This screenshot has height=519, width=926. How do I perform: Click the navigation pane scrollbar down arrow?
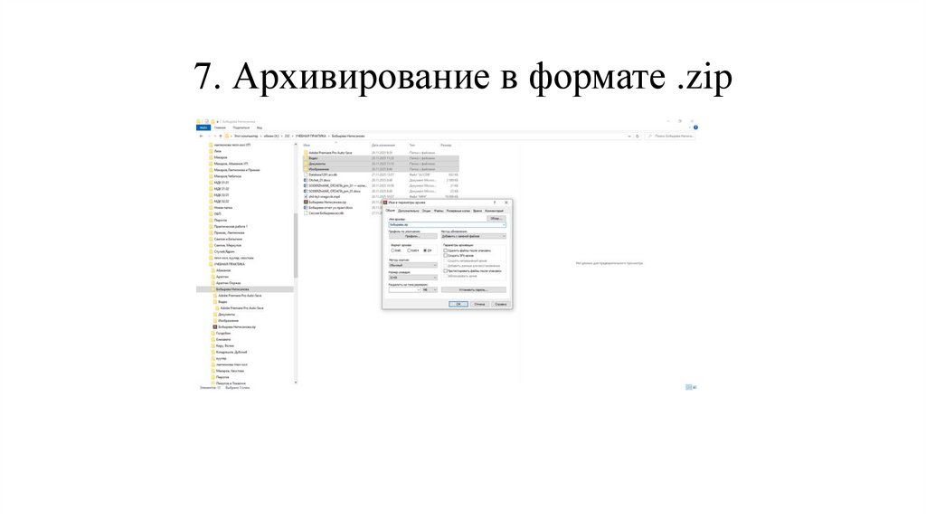(296, 382)
